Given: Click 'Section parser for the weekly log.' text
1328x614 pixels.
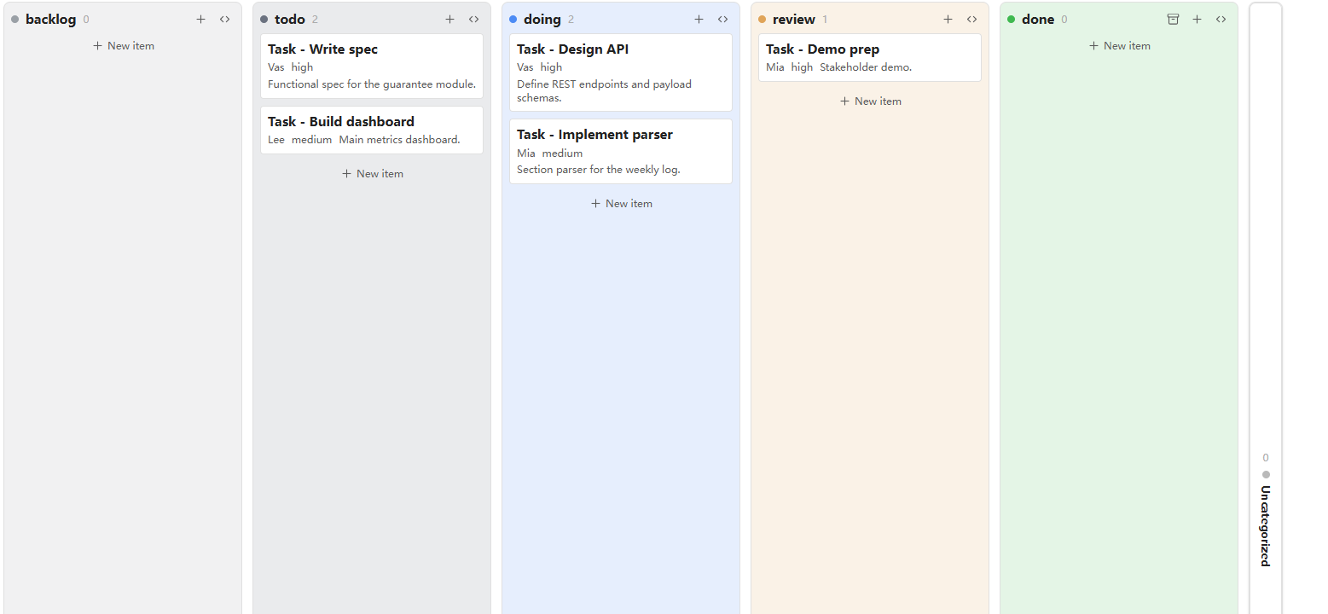Looking at the screenshot, I should (x=599, y=170).
